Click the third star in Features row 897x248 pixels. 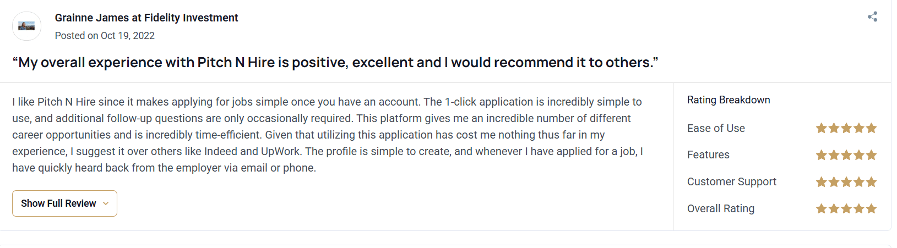coord(846,155)
